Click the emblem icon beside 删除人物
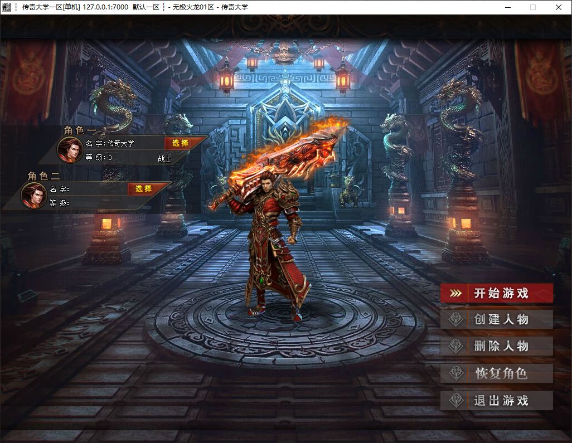 coord(455,346)
